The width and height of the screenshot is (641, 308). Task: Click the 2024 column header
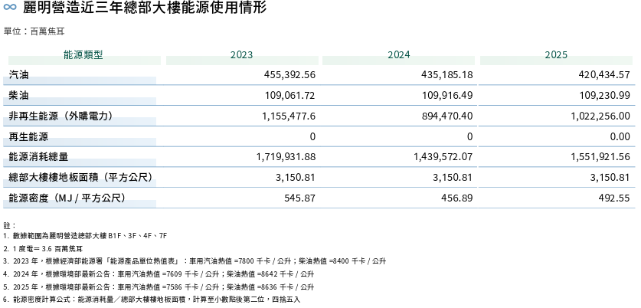(398, 55)
